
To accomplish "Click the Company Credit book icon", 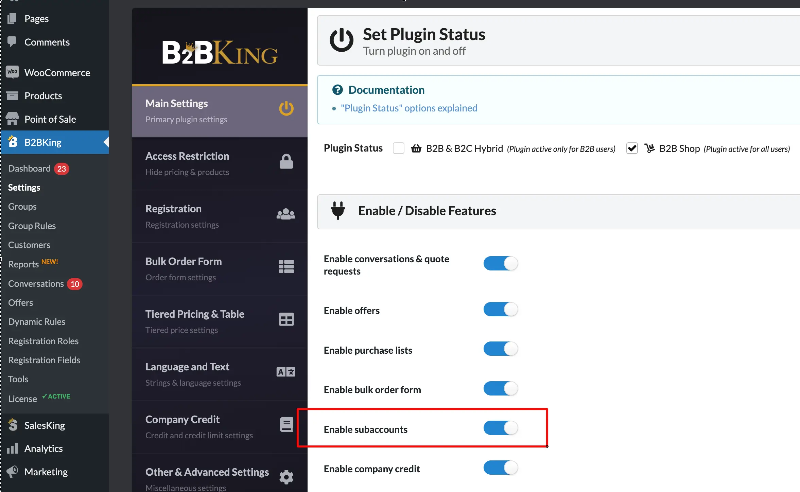I will click(x=286, y=425).
